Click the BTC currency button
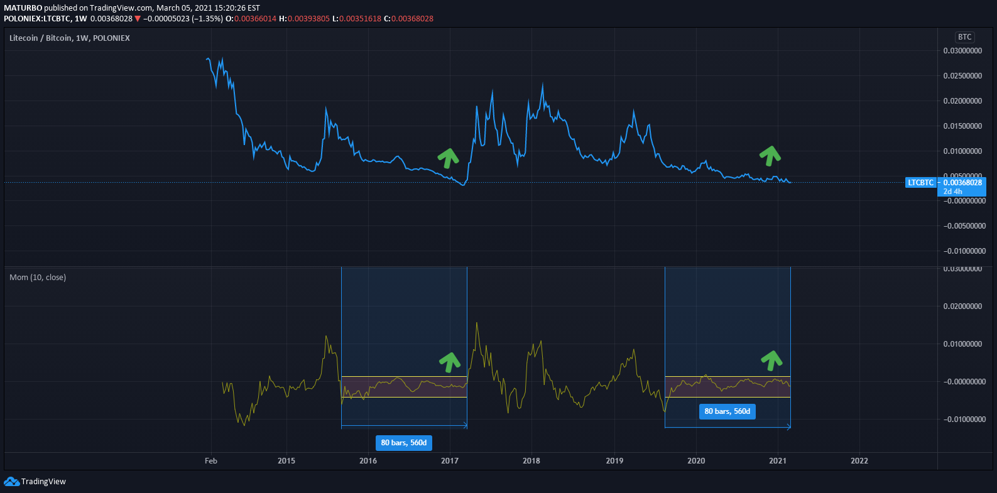997x493 pixels. (964, 37)
